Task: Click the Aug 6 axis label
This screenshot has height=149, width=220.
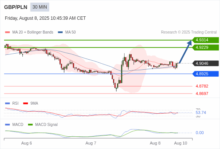Action: click(26, 143)
